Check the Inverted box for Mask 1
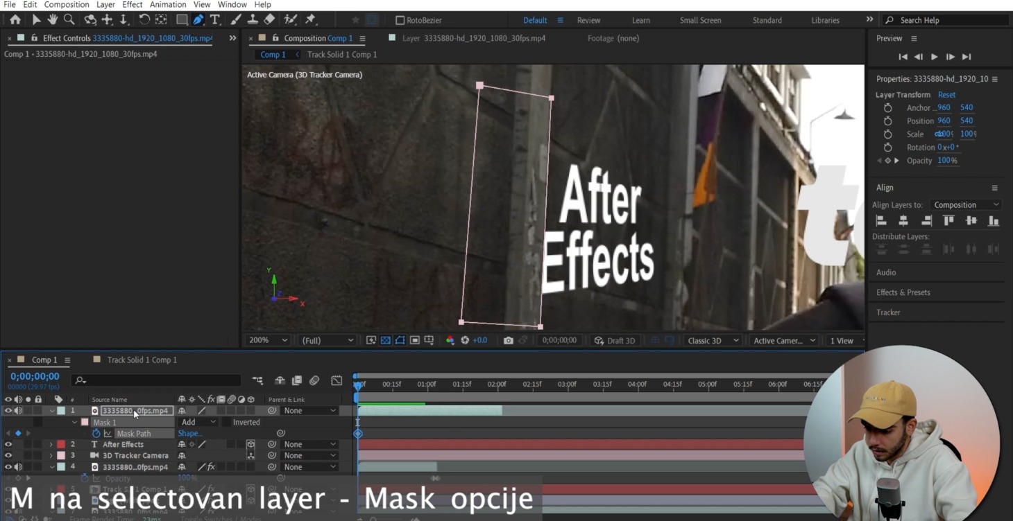Viewport: 1013px width, 521px height. click(227, 422)
